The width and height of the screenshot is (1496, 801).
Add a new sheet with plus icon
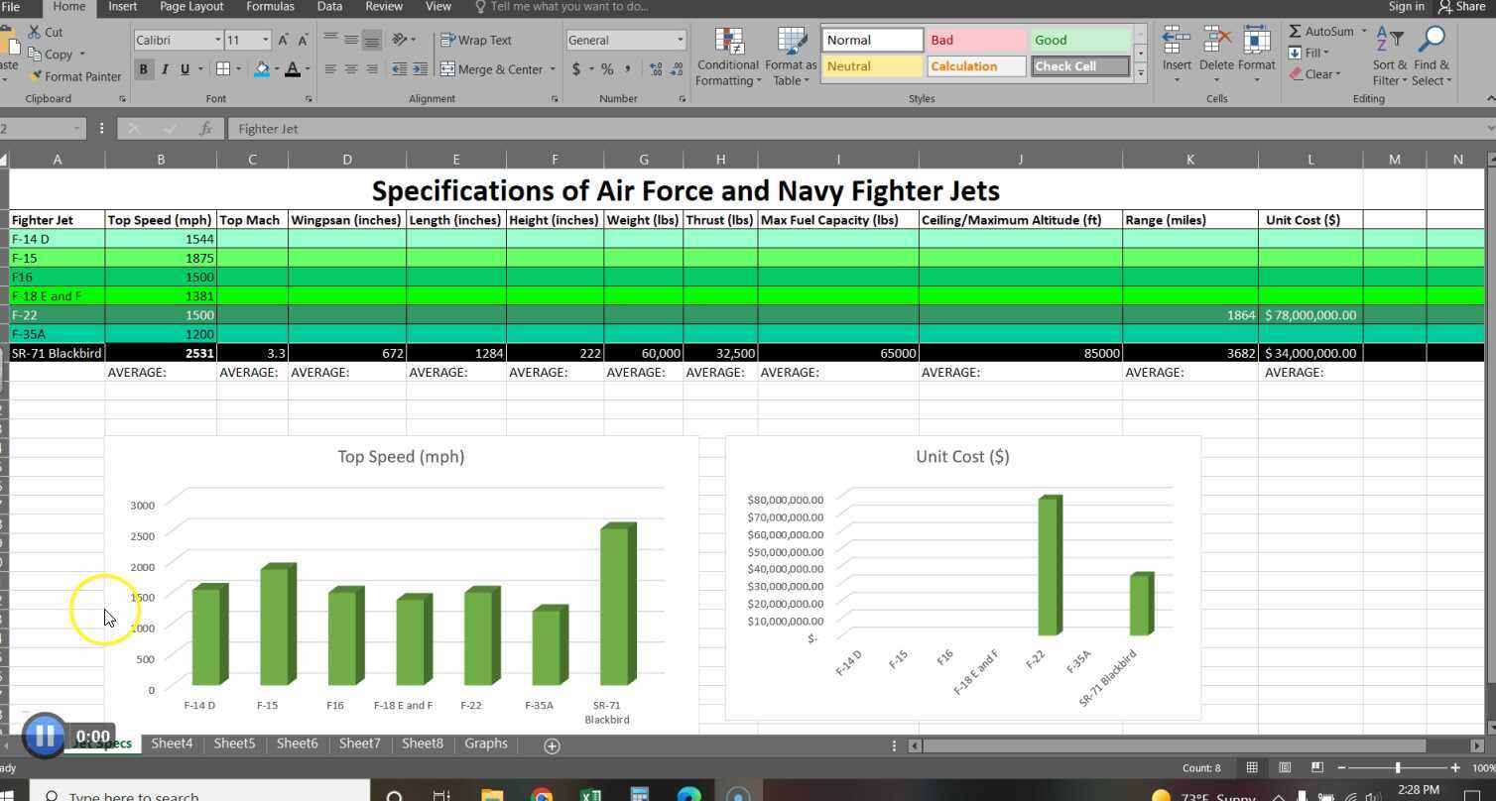coord(552,745)
